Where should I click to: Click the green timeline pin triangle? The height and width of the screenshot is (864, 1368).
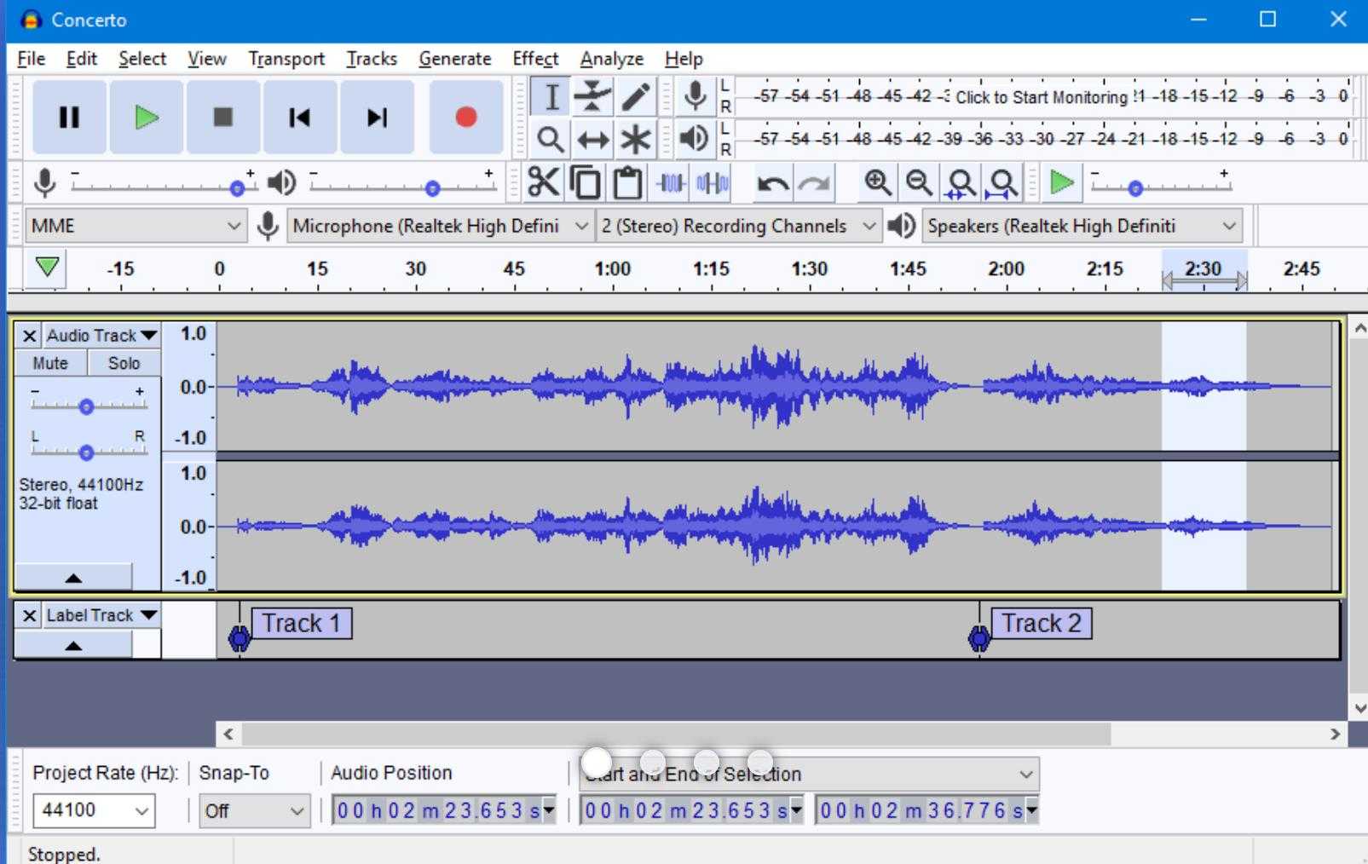tap(48, 267)
